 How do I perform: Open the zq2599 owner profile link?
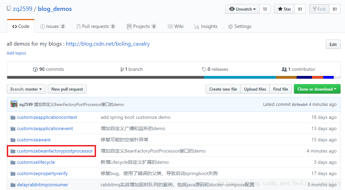22,9
